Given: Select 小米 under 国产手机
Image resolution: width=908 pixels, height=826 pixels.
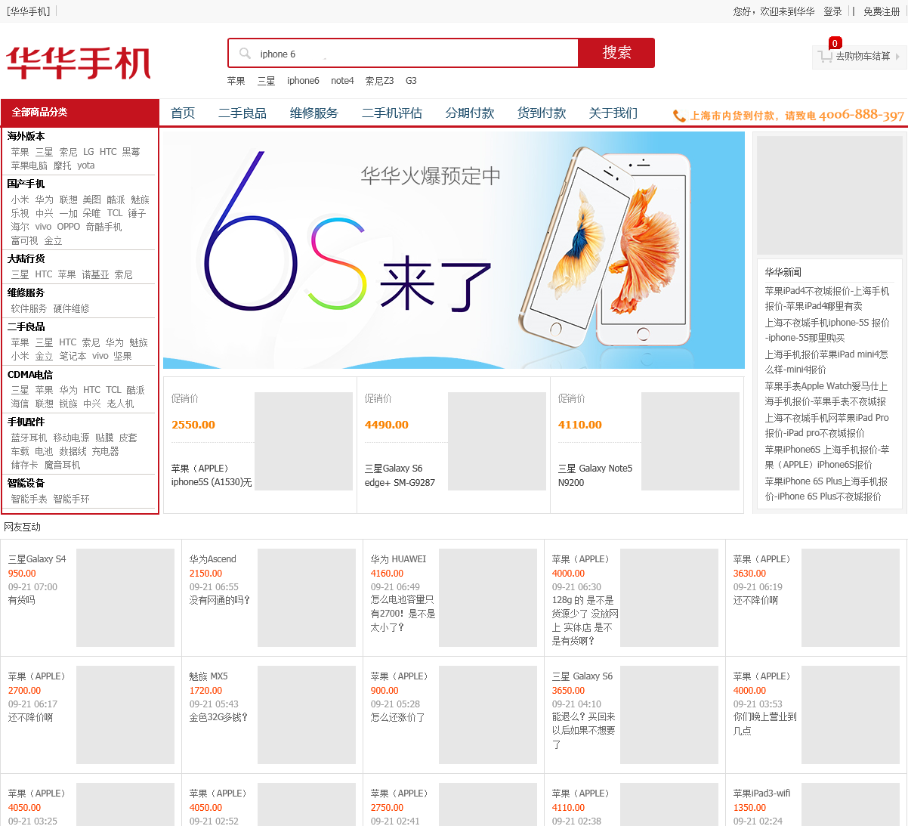Looking at the screenshot, I should pos(20,200).
